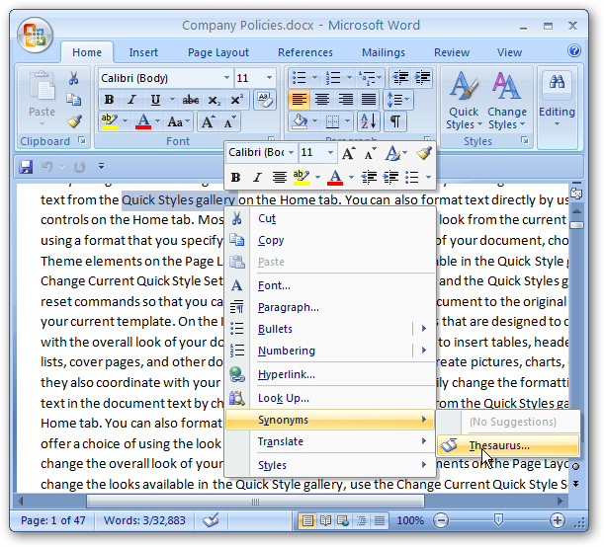Open the ribbon numbering dropdown arrow

pos(349,78)
